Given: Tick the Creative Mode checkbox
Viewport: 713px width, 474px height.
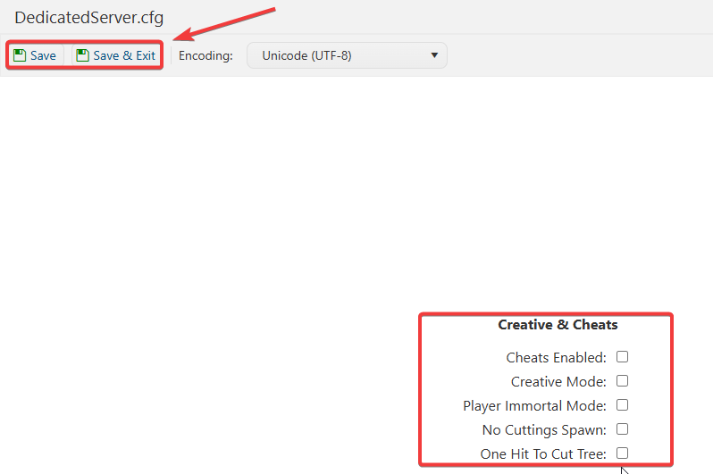Looking at the screenshot, I should (x=622, y=381).
